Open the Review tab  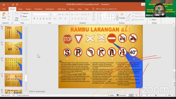(72, 9)
